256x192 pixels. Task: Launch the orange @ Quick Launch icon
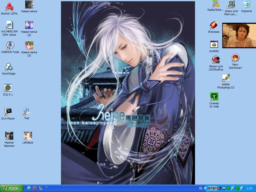[34, 188]
